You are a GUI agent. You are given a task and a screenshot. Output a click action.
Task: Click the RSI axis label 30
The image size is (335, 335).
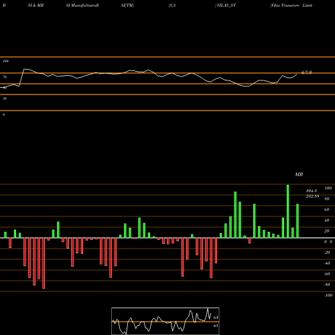5,98
